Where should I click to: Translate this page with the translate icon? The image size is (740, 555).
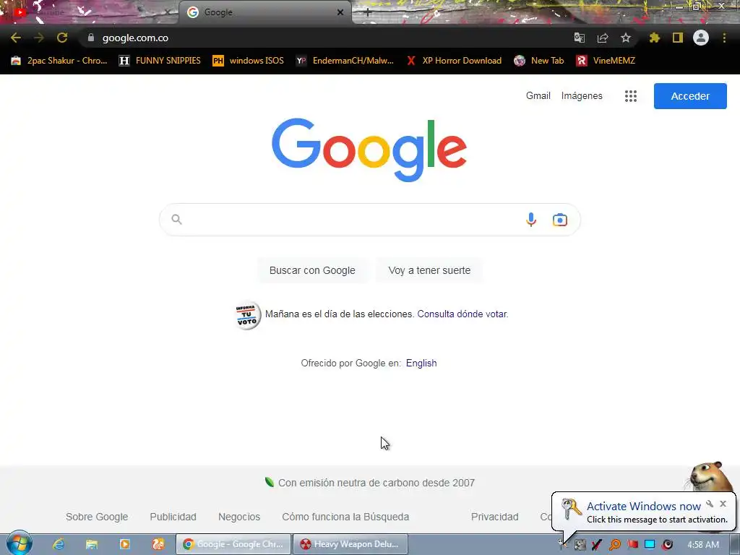(579, 38)
